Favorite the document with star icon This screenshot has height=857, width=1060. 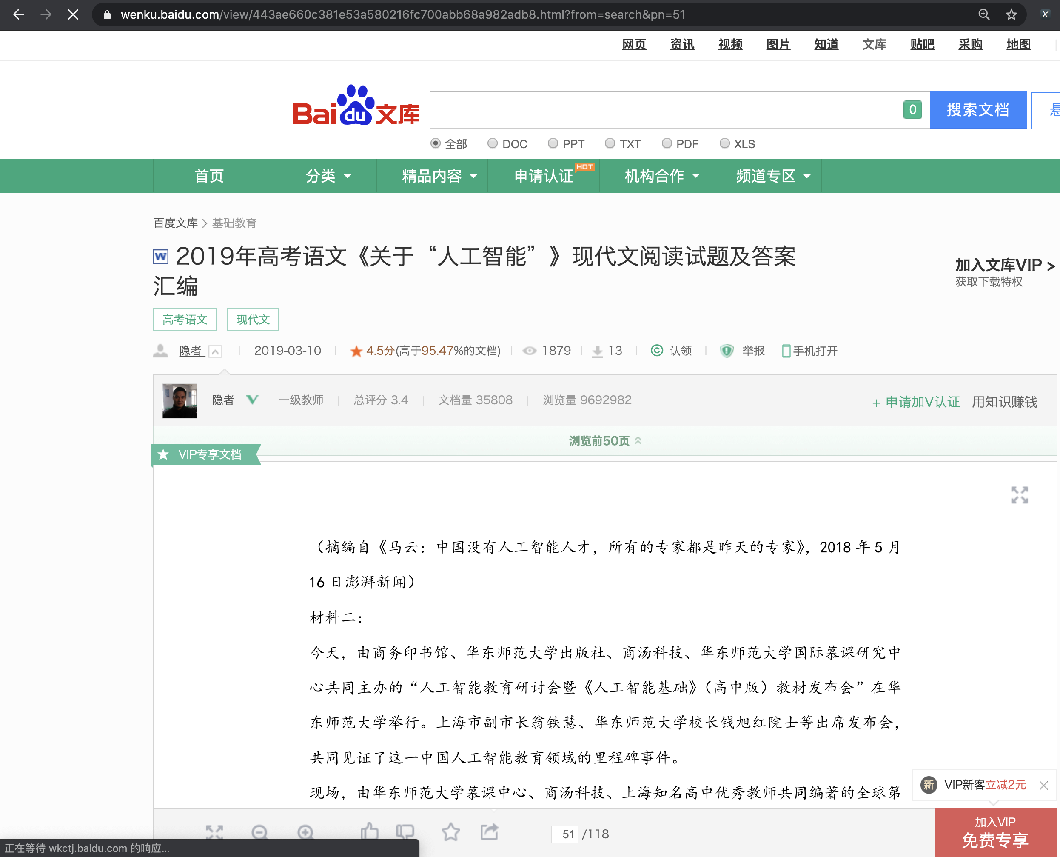[450, 832]
